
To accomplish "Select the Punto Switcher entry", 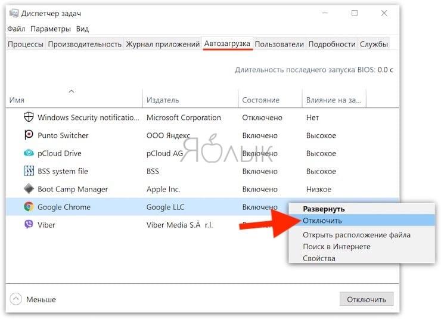I will (x=63, y=135).
